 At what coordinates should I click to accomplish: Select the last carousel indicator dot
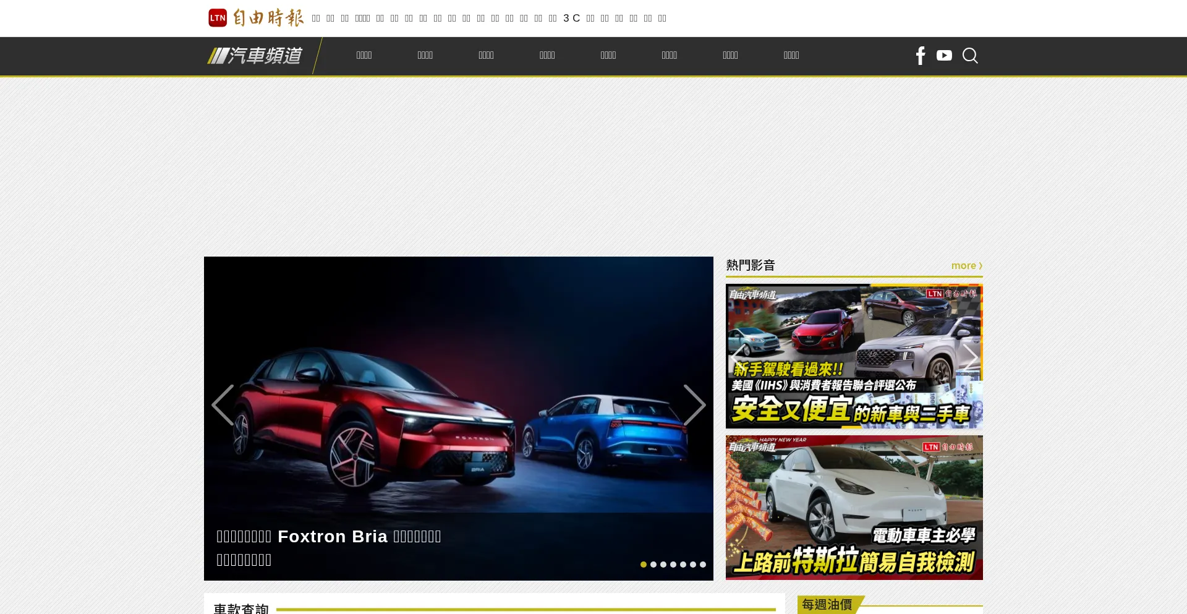pyautogui.click(x=703, y=564)
